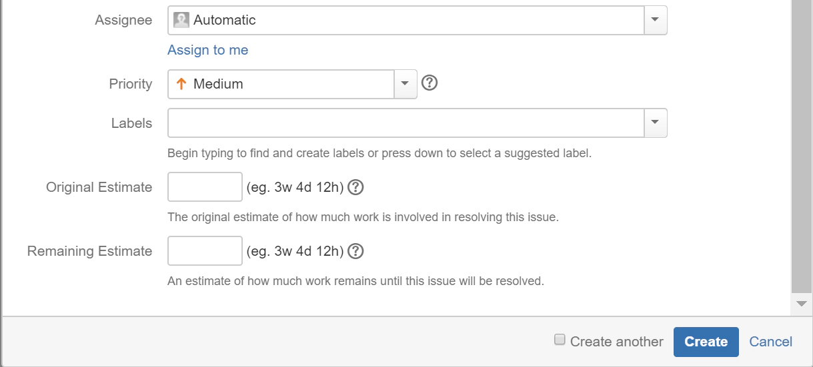Viewport: 813px width, 367px height.
Task: Click the Create another label text
Action: 617,342
